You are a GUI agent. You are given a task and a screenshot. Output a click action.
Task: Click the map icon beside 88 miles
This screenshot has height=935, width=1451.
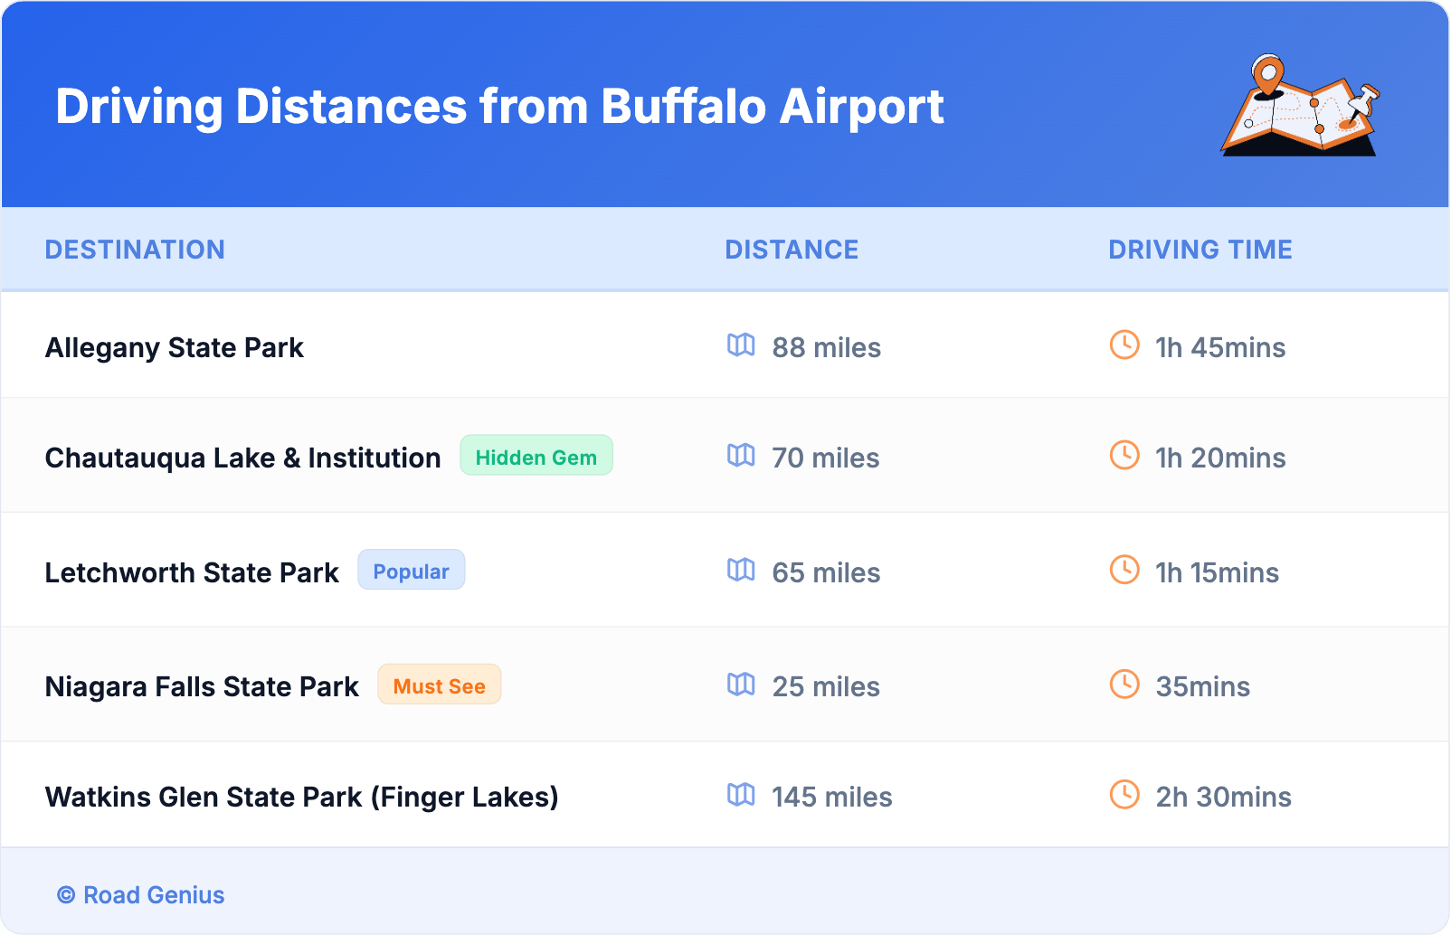741,345
